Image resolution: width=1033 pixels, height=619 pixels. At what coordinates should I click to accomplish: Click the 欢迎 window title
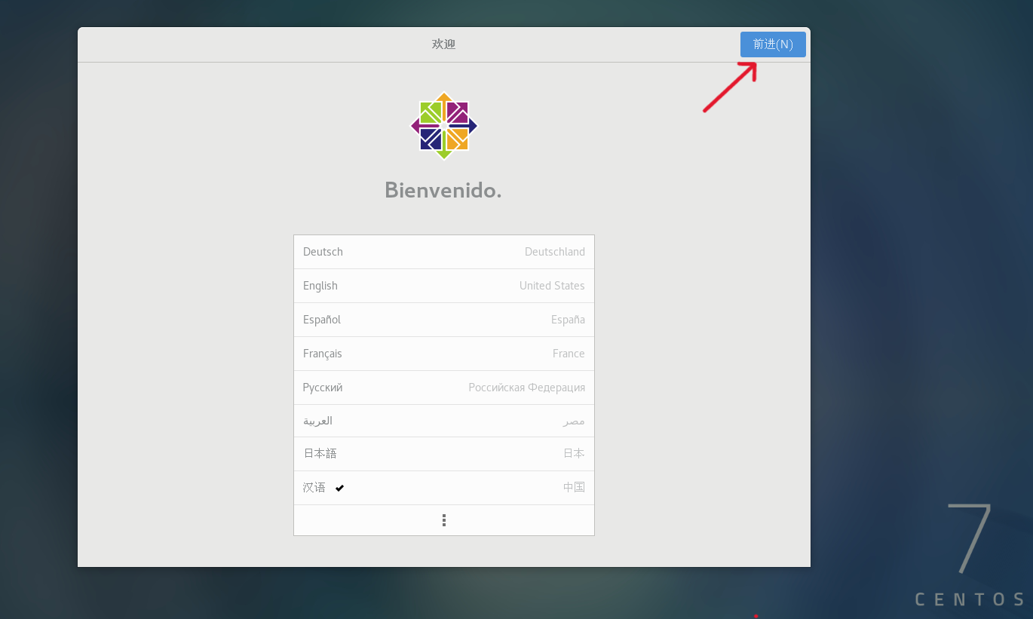click(443, 44)
